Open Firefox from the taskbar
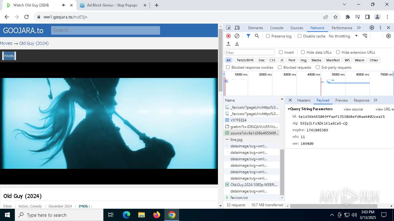The image size is (394, 221). pyautogui.click(x=157, y=215)
